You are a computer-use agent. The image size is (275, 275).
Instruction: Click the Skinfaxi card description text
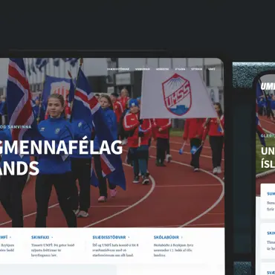point(53,250)
